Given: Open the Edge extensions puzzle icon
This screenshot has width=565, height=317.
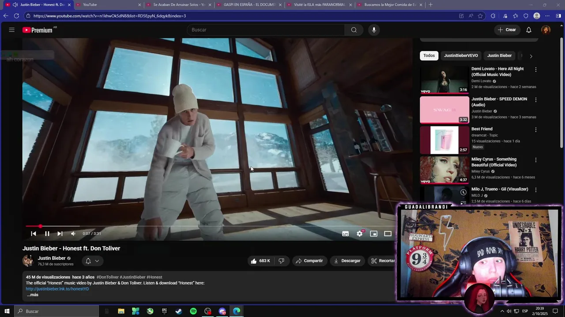Looking at the screenshot, I should pyautogui.click(x=493, y=16).
